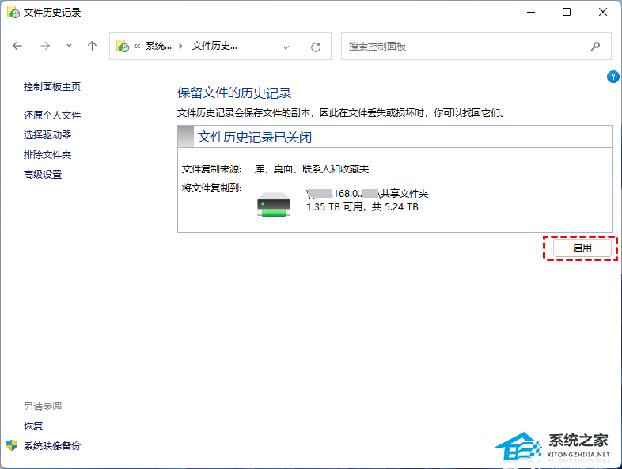Screen dimensions: 622x469
Task: Click the 启用 button
Action: [582, 248]
